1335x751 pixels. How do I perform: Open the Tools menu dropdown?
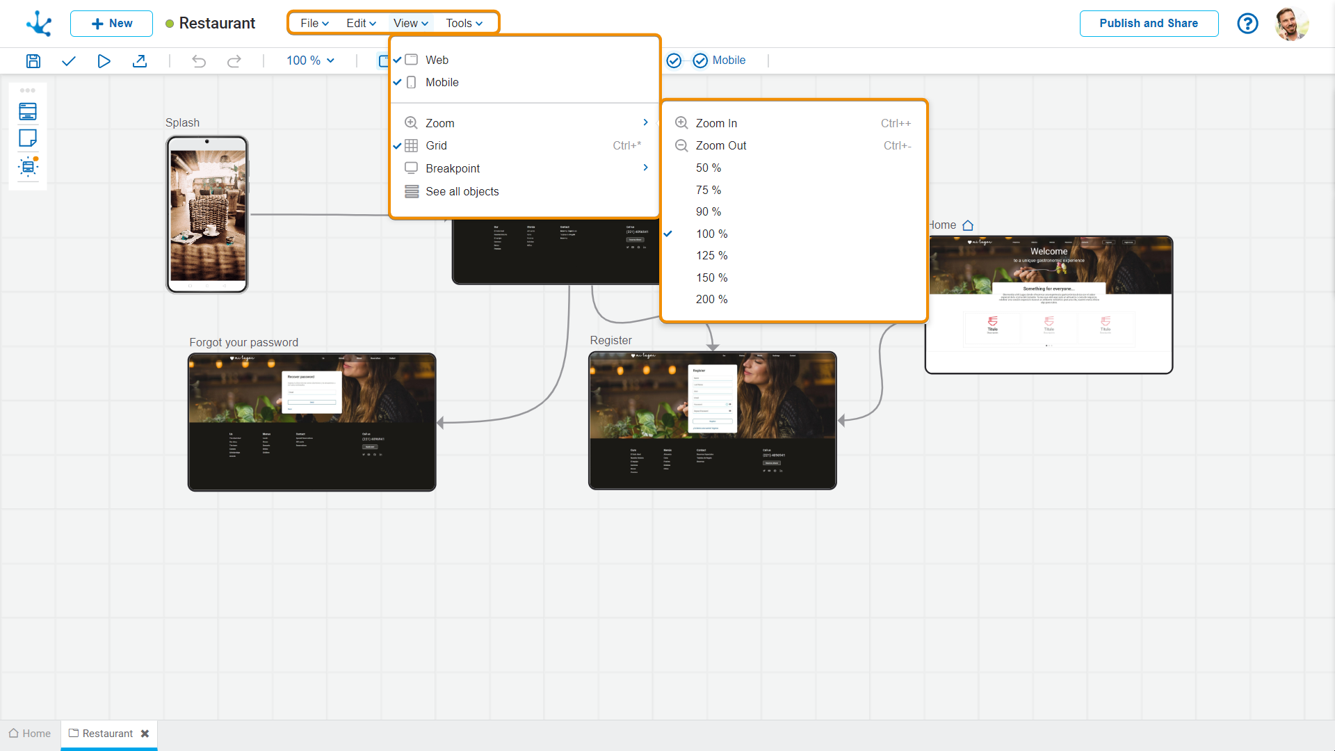pyautogui.click(x=464, y=23)
